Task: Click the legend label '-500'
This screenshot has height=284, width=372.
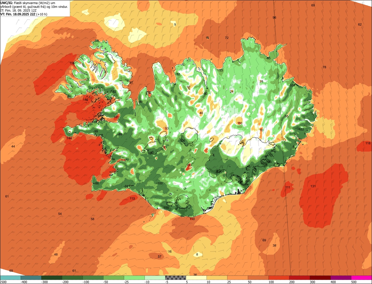Action: pos(3,282)
